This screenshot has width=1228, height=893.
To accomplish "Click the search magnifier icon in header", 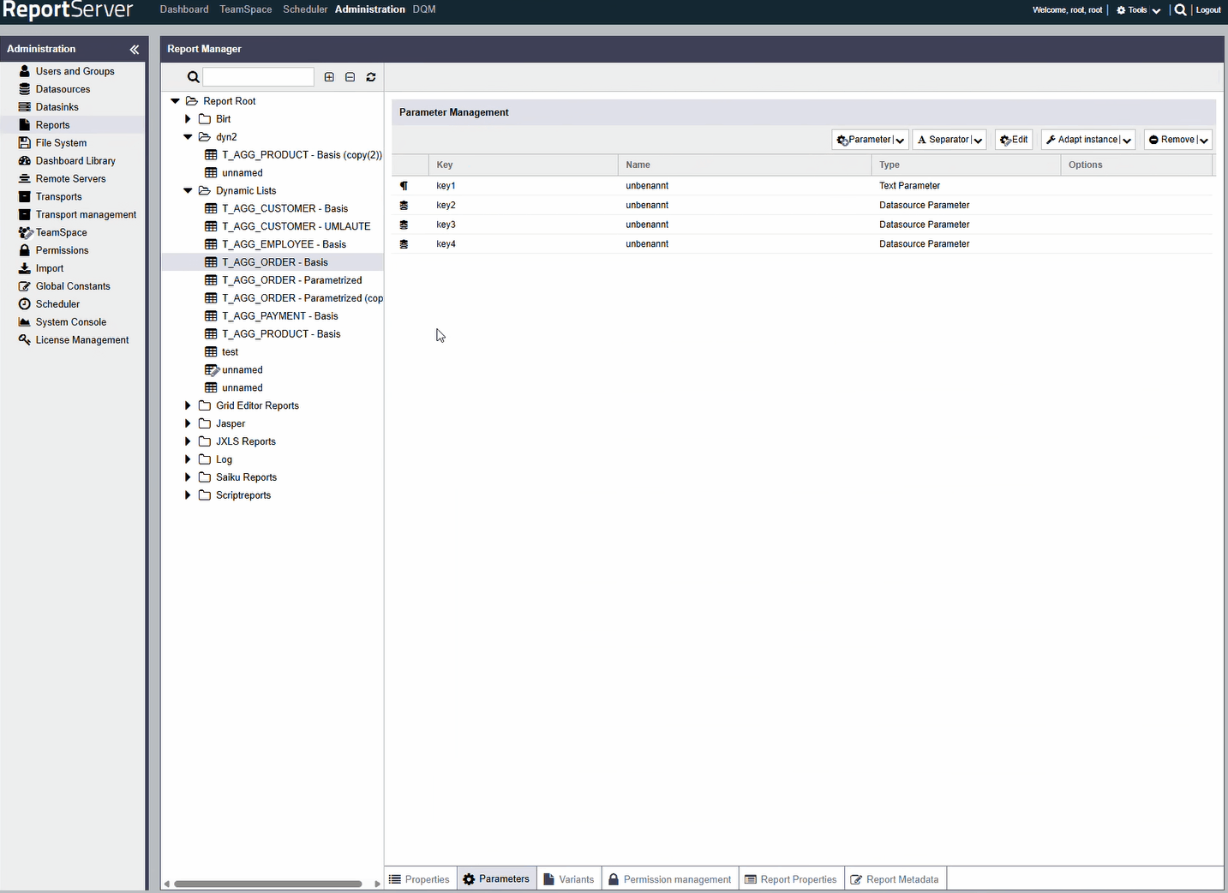I will pos(1180,10).
